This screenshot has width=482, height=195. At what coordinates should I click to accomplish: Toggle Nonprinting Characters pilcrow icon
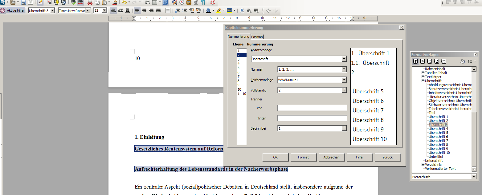coord(203,2)
